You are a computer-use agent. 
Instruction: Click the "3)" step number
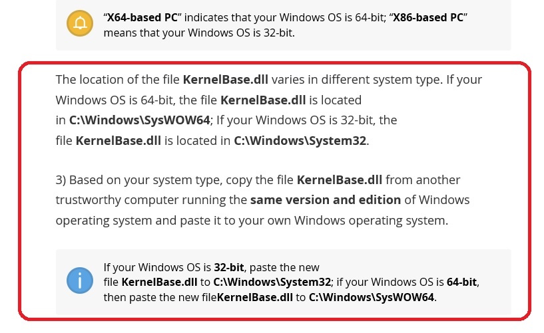tap(62, 180)
